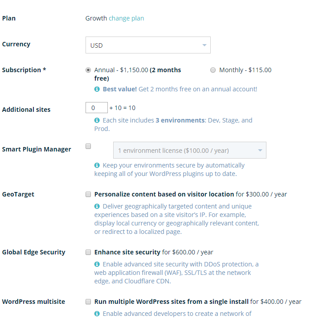315x319 pixels.
Task: Click info icon under Smart Plugin Manager
Action: coord(97,165)
